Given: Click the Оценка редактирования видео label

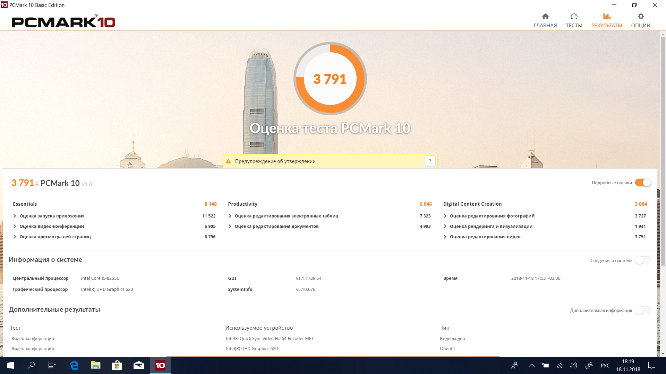Looking at the screenshot, I should tap(485, 237).
